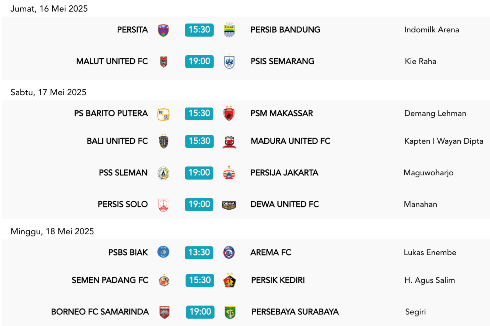
Task: Select the Sabtu, 17 Mei 2025 header
Action: (x=48, y=92)
